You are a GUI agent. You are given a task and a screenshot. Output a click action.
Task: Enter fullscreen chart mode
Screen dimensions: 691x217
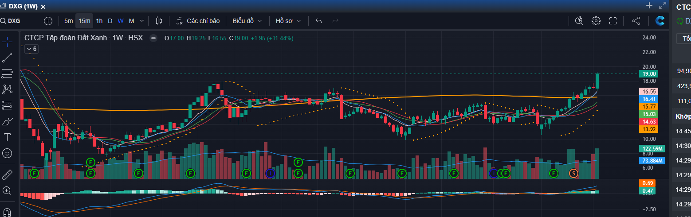[613, 21]
